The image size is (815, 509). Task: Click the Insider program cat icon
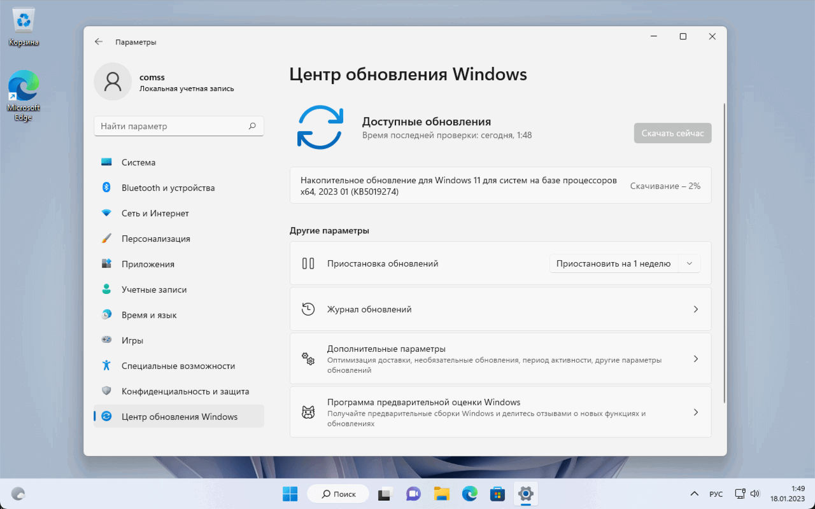click(308, 412)
